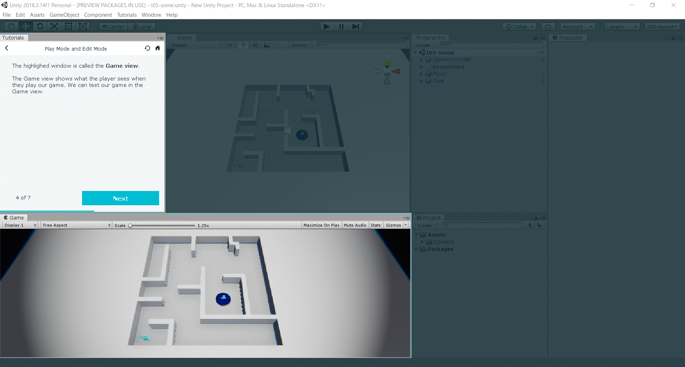685x367 pixels.
Task: Toggle Maximize On Play
Action: click(321, 225)
